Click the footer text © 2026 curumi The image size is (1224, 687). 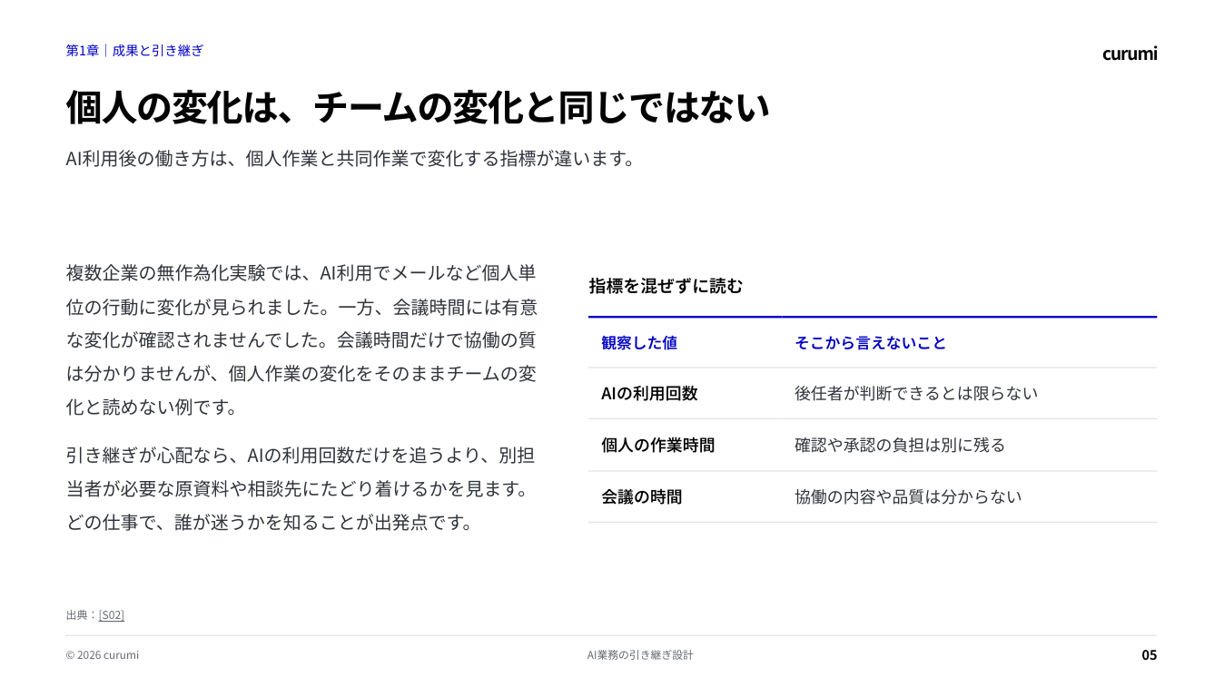pos(103,654)
